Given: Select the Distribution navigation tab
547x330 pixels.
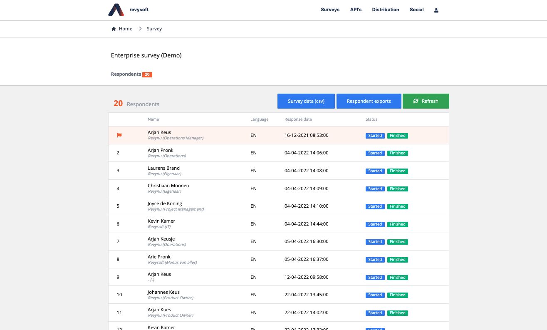Looking at the screenshot, I should coord(385,10).
